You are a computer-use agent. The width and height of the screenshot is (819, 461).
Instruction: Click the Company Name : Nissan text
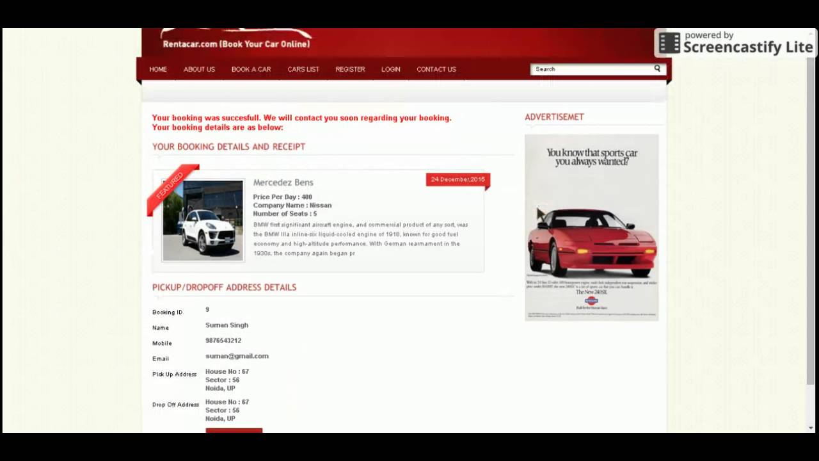[x=292, y=206]
